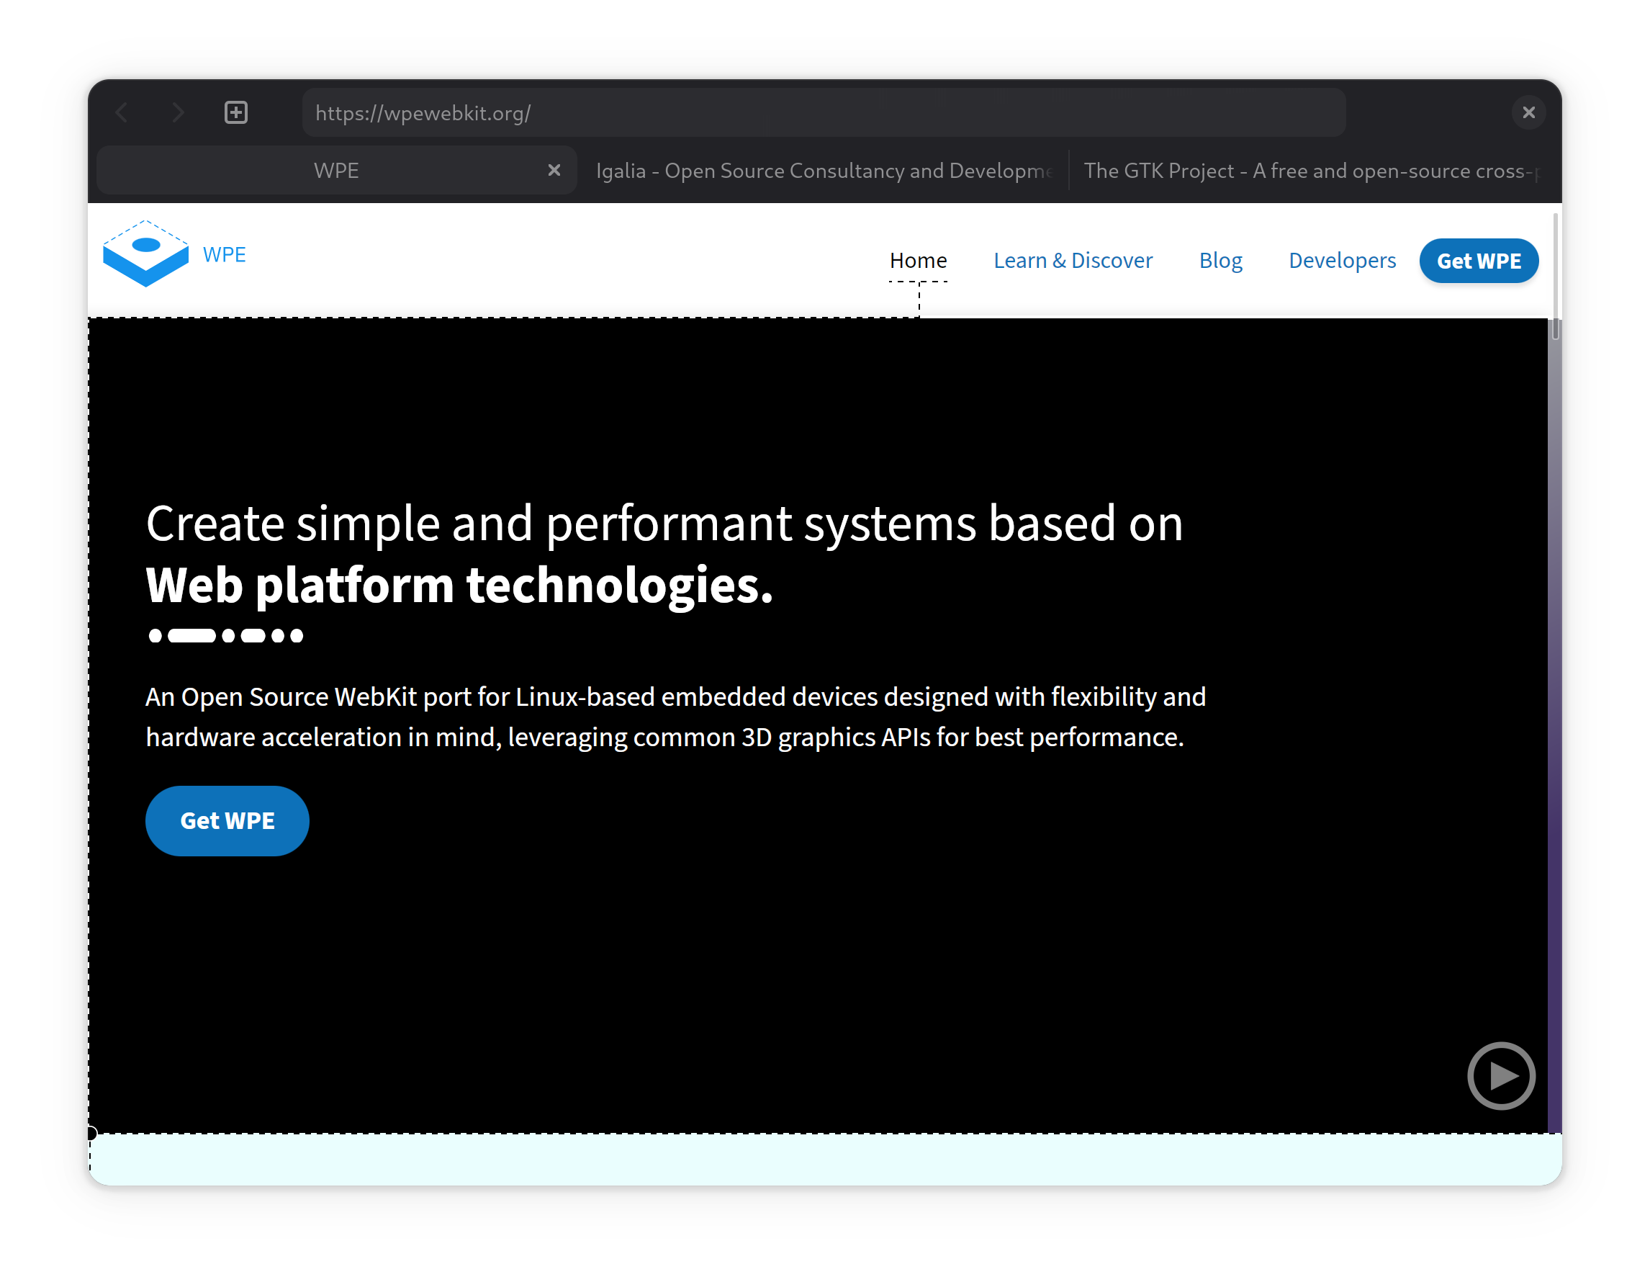Click the URL bar showing wpewebkit.org

pyautogui.click(x=824, y=112)
